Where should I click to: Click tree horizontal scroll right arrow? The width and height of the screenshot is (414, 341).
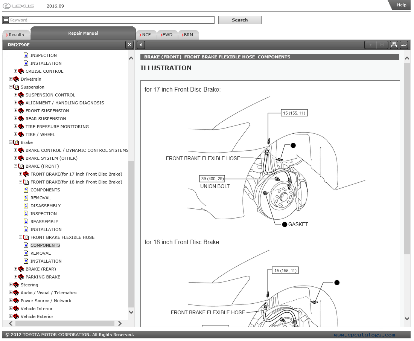click(x=120, y=323)
